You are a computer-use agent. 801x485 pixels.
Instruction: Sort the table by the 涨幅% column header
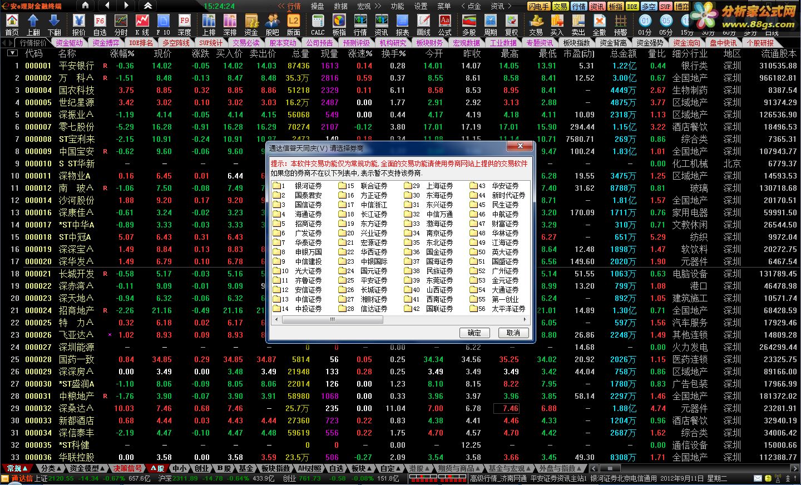pos(122,53)
